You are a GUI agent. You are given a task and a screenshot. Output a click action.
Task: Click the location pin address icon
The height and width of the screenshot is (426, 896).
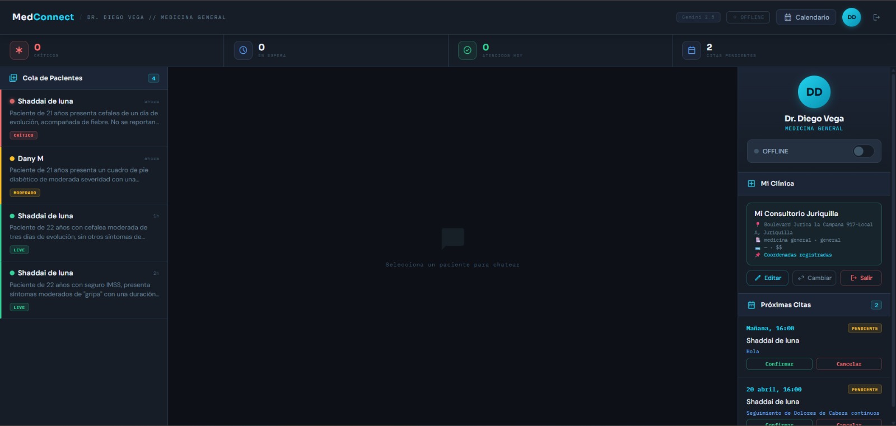[x=758, y=224]
